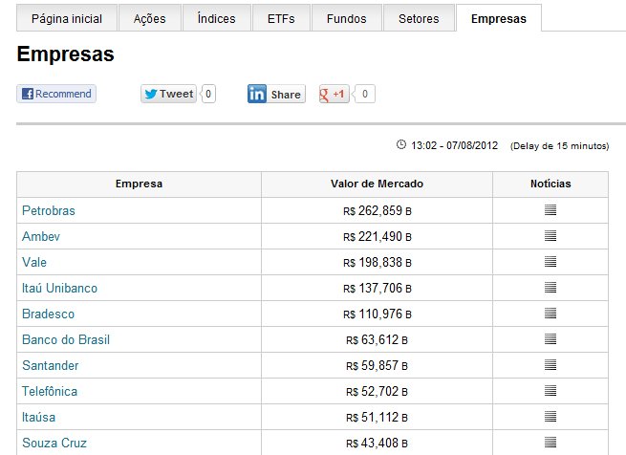Open news icon for Bradesco
Viewport: 626px width, 455px height.
pyautogui.click(x=550, y=314)
